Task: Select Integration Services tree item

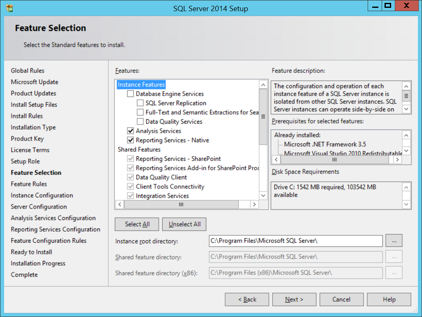Action: tap(162, 196)
